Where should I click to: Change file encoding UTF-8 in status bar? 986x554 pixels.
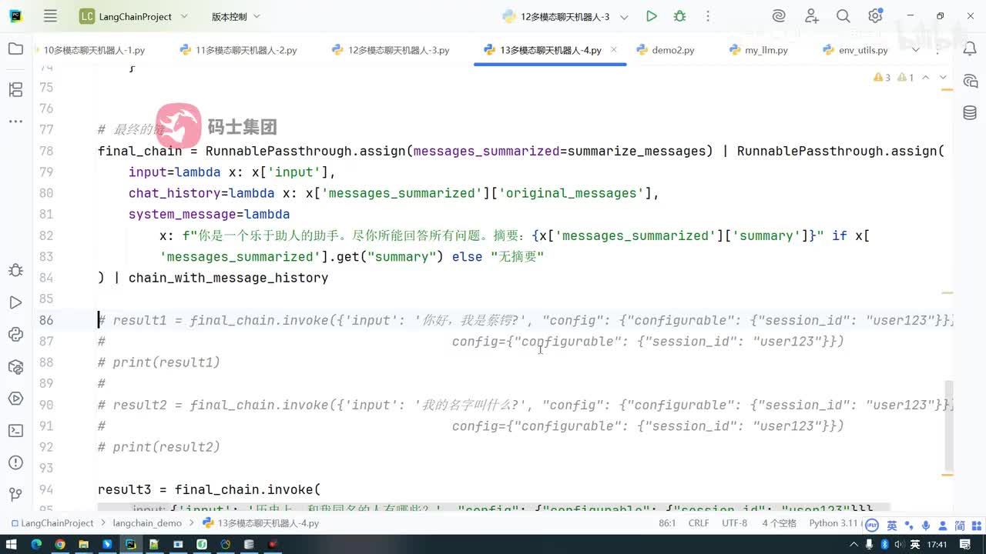tap(735, 523)
